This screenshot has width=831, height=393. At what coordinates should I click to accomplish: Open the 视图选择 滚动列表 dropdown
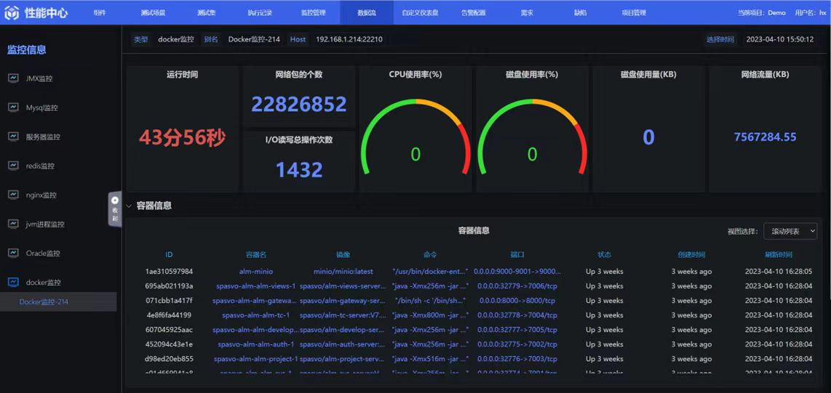790,231
